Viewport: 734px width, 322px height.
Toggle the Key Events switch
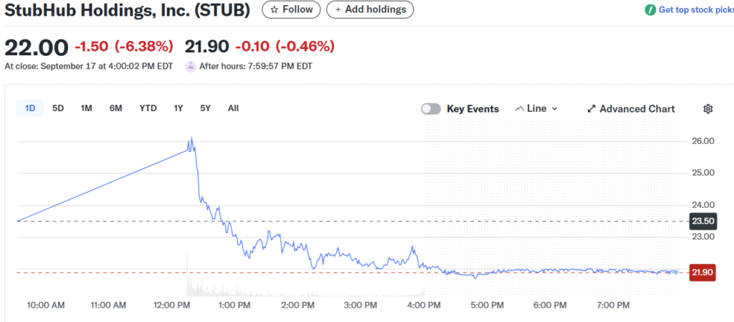(x=431, y=108)
